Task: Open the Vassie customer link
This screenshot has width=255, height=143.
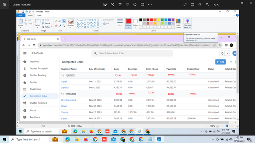Action: pos(64,112)
